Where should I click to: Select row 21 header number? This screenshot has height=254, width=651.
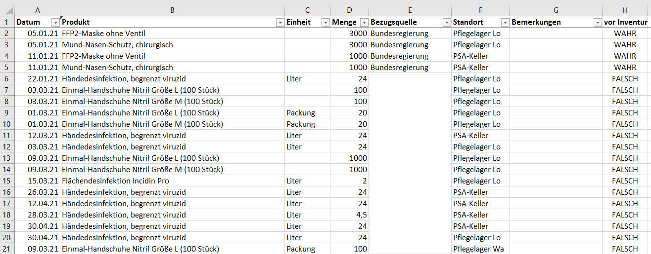(7, 249)
